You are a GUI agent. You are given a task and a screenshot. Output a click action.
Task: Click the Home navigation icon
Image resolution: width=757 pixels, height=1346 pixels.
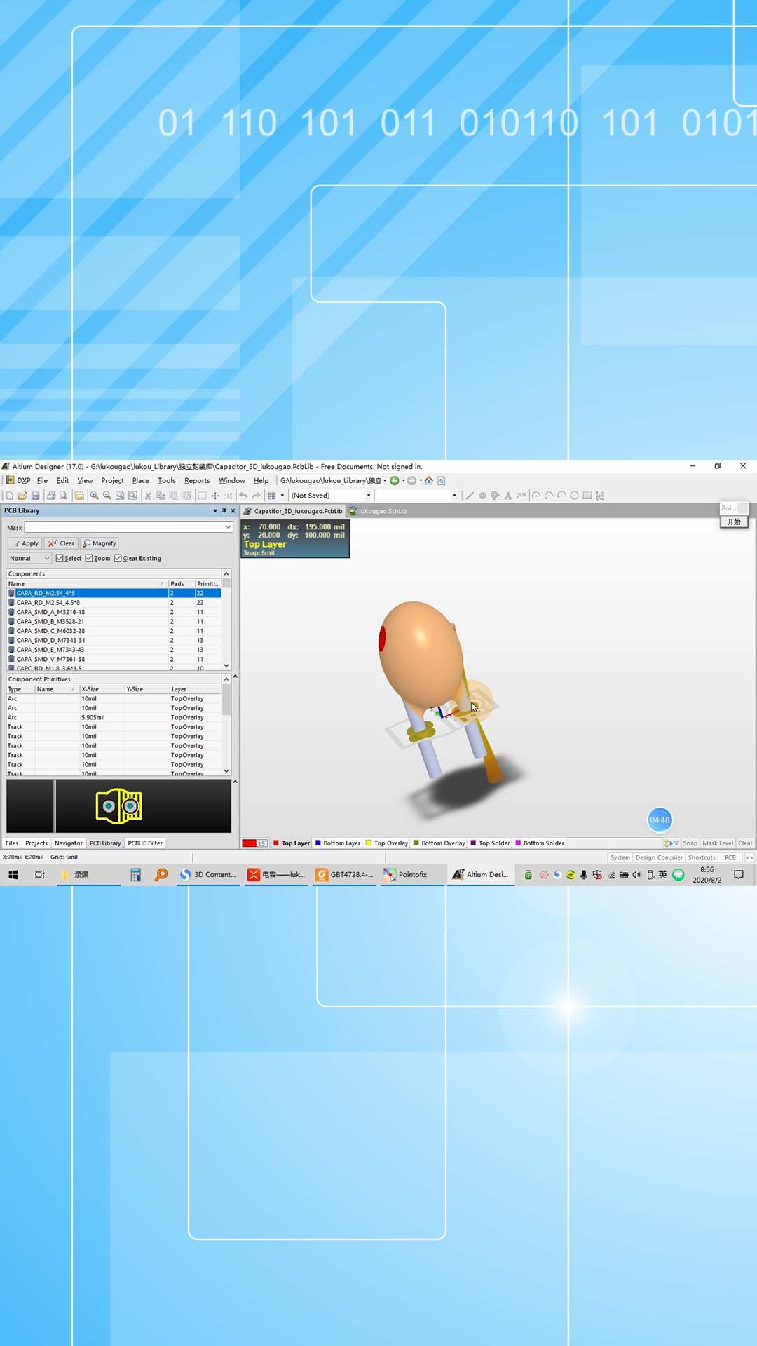[429, 481]
